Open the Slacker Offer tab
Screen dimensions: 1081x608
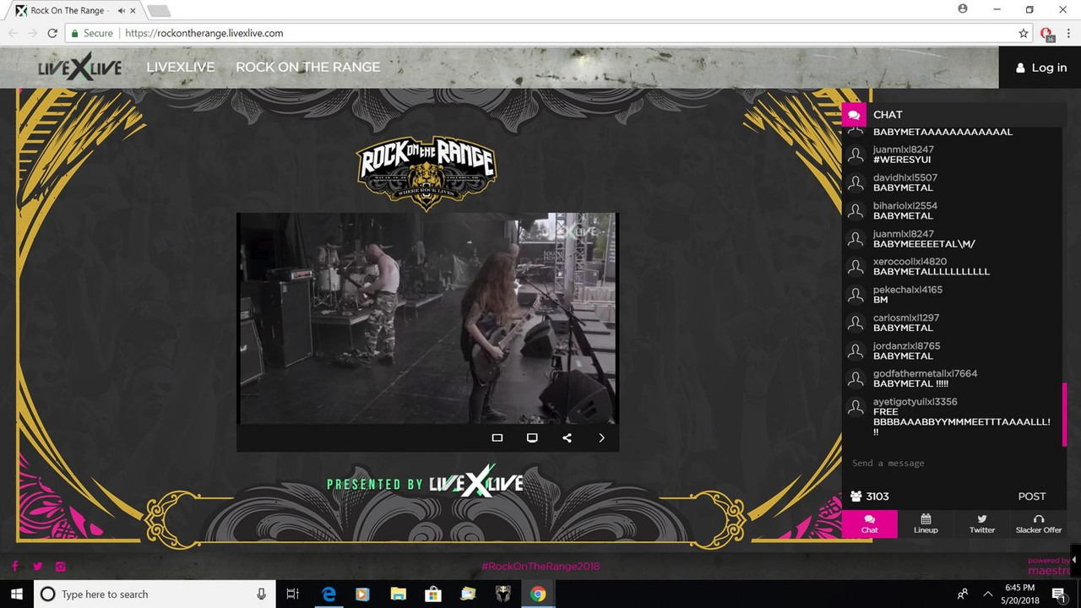(x=1039, y=524)
